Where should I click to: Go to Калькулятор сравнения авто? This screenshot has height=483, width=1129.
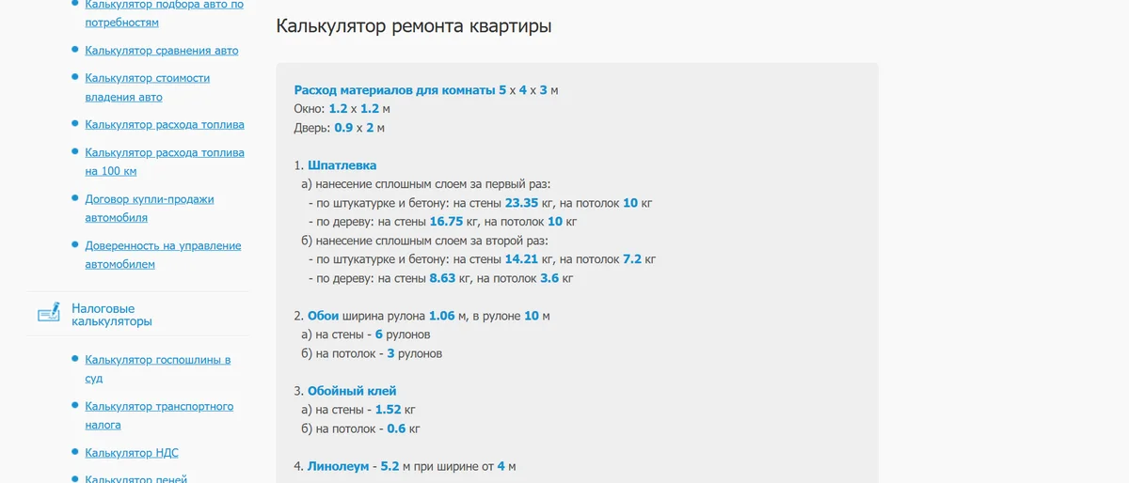pos(161,51)
